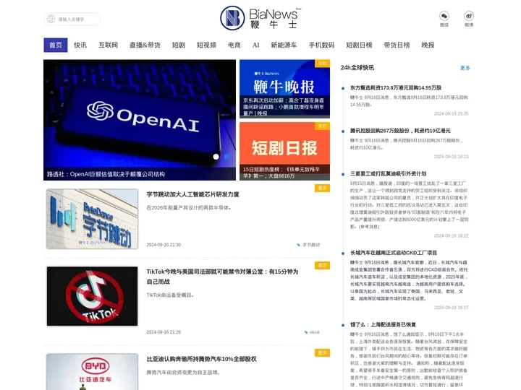Screen dimensions: 521x390
Task: Click timestamp 2024-09-16 16:27
Action: click(x=452, y=308)
